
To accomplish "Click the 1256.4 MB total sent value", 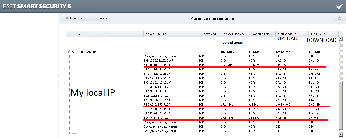I will (283, 52).
